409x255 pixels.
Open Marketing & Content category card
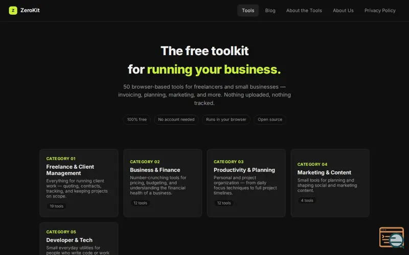click(x=330, y=183)
